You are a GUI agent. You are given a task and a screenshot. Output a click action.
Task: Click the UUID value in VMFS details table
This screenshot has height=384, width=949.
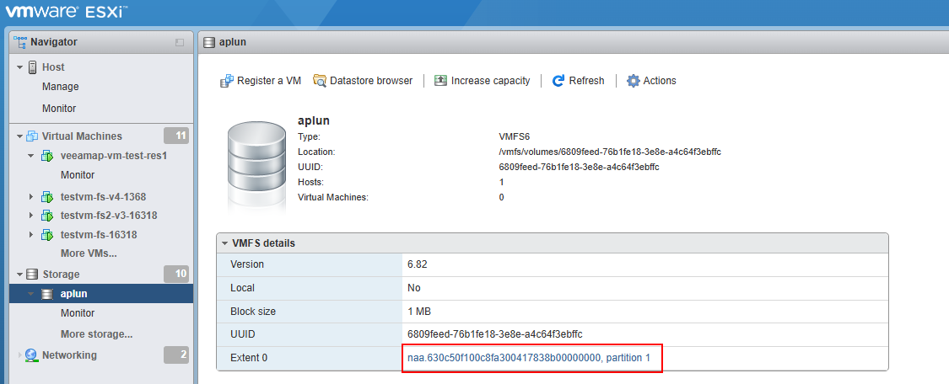(x=494, y=333)
